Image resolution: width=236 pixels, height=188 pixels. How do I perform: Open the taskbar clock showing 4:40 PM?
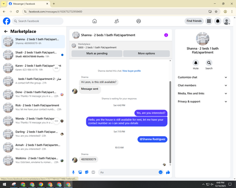pos(220,184)
